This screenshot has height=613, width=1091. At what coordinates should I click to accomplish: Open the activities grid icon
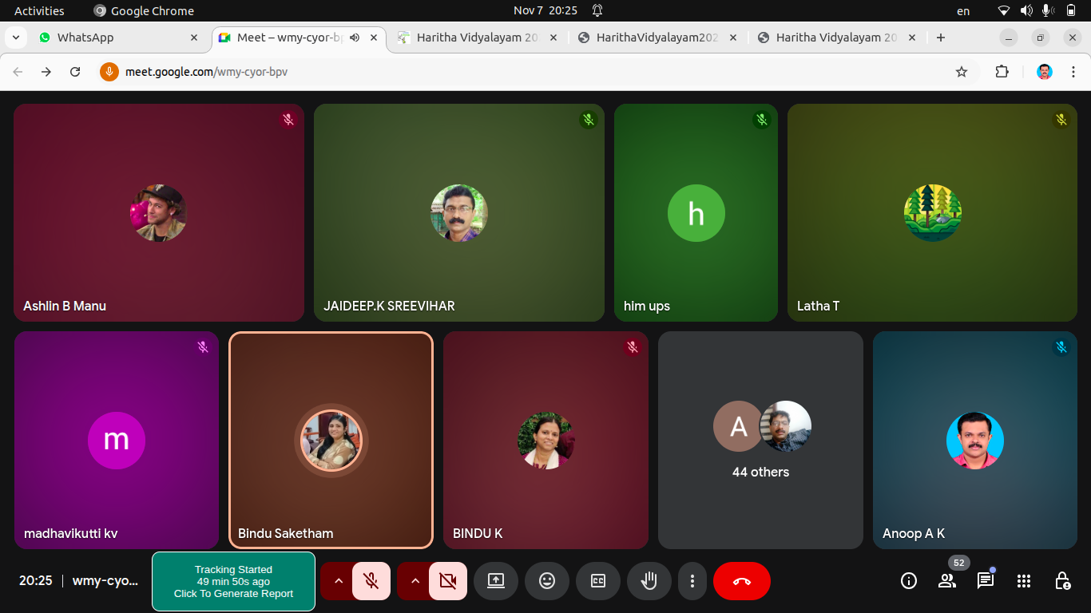tap(1024, 581)
